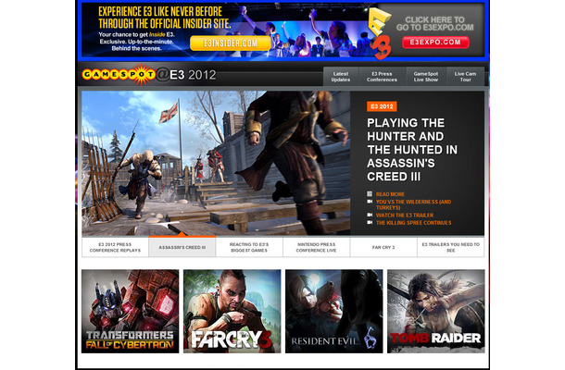Open the Resident Evil 6 thumbnail

334,312
